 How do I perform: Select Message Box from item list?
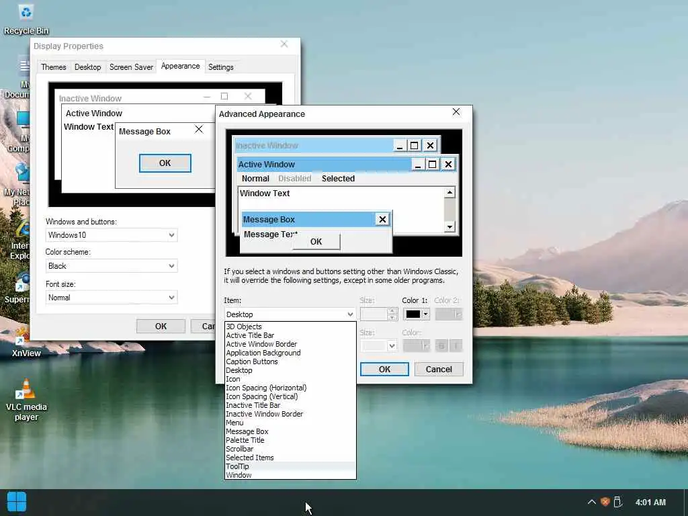290,431
